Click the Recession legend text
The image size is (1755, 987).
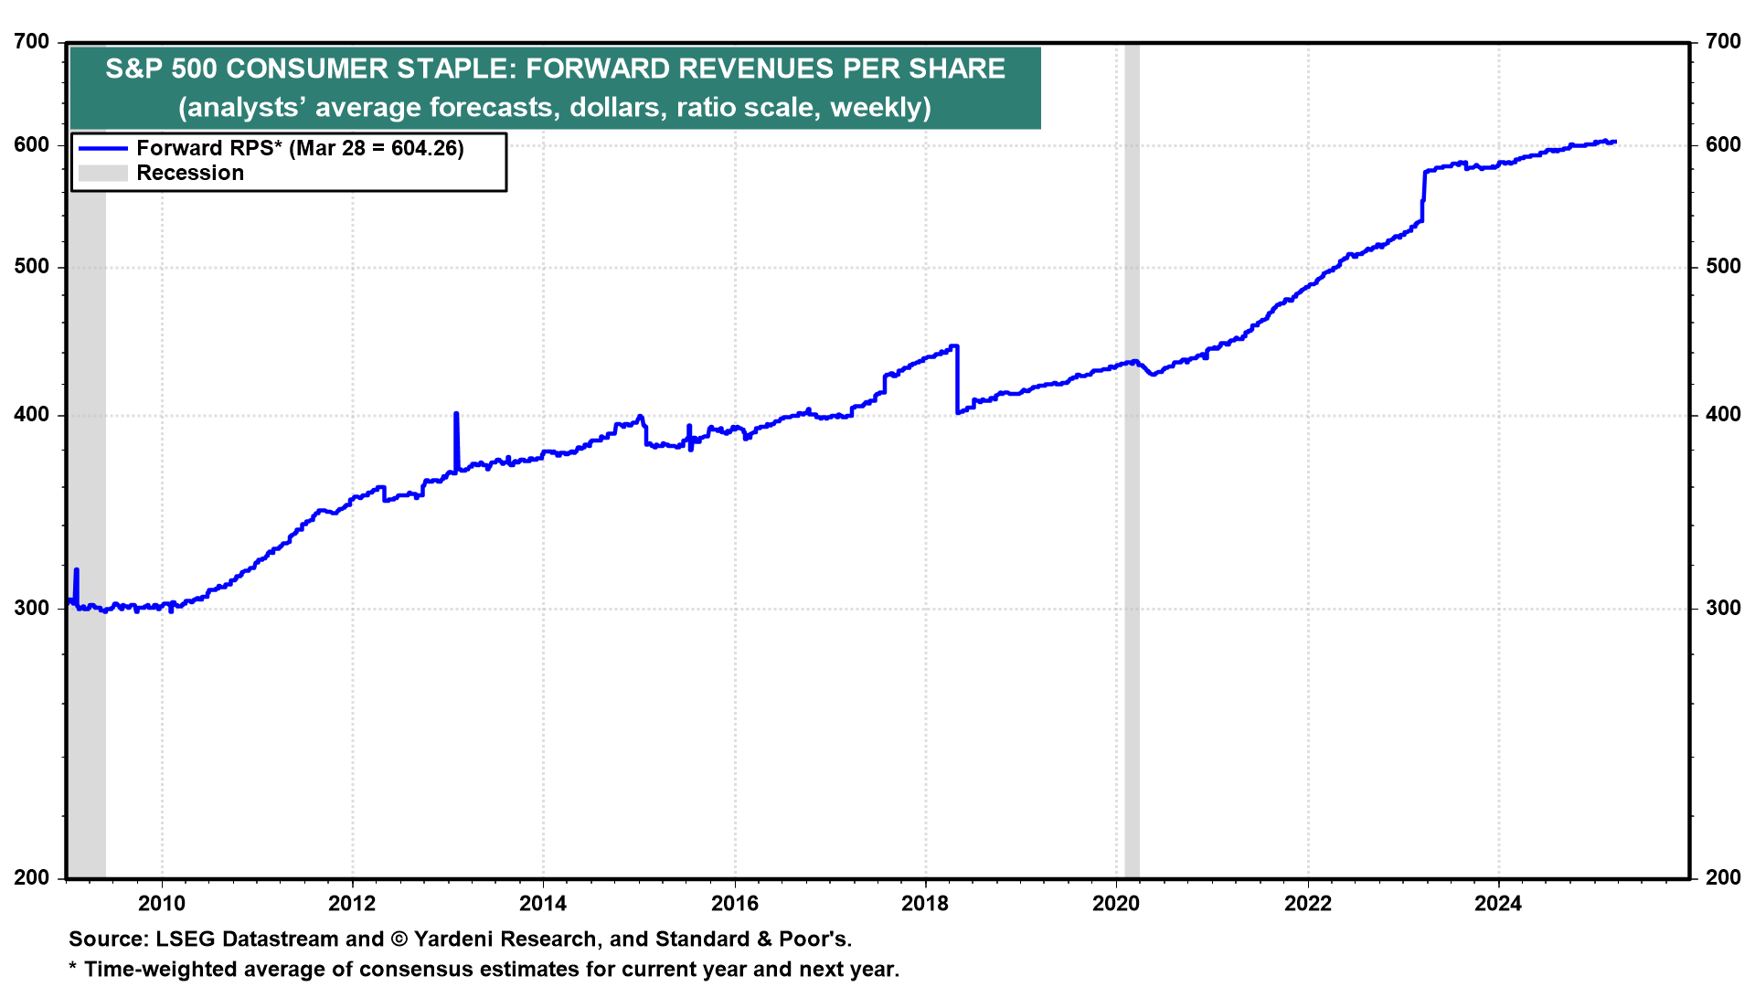pyautogui.click(x=190, y=174)
